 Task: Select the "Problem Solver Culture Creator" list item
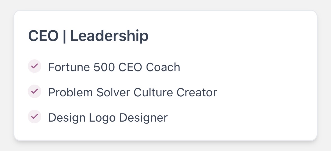[133, 92]
